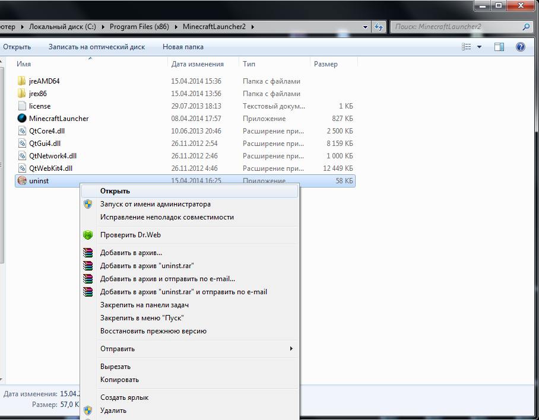Click the QtCore4.dll file icon
539x420 pixels.
click(x=22, y=131)
